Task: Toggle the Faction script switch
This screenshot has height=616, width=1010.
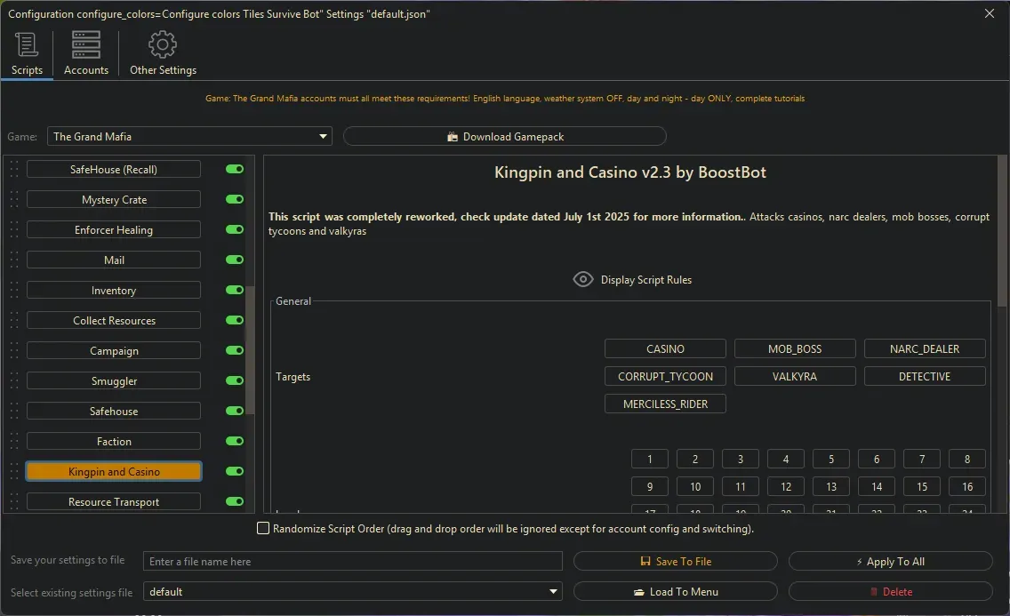Action: (235, 442)
